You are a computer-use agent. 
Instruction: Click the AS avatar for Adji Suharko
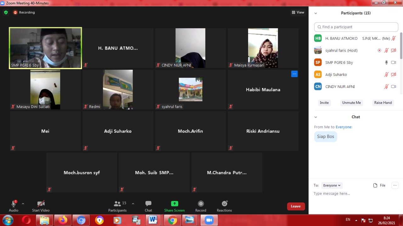coord(318,74)
